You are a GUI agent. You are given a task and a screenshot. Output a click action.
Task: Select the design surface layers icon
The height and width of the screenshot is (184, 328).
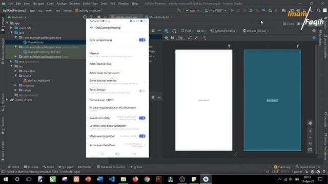point(166,31)
